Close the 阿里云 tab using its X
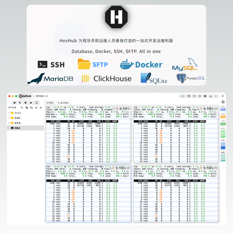 coord(58,103)
